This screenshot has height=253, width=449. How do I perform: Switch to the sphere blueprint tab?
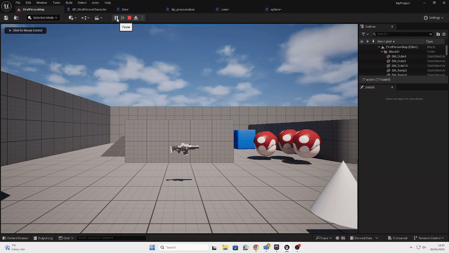[x=276, y=10]
